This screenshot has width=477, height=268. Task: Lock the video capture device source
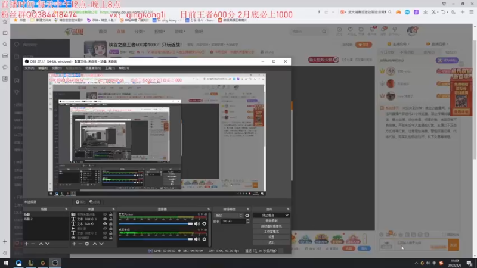(111, 214)
